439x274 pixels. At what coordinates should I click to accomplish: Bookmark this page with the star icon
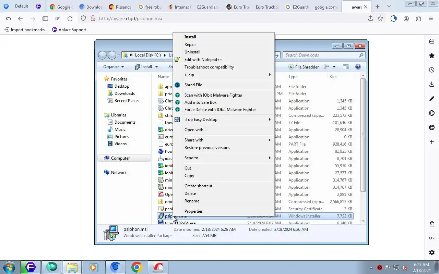[380, 18]
